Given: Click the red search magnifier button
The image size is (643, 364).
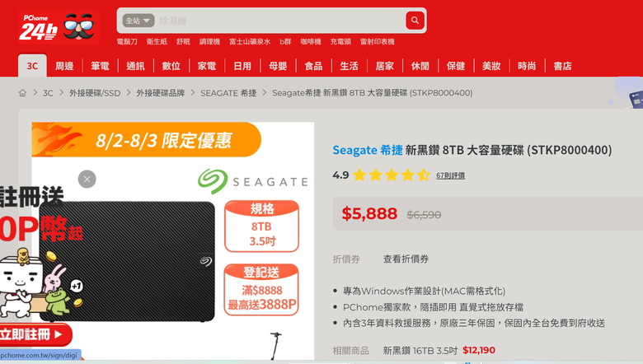Looking at the screenshot, I should tap(415, 21).
